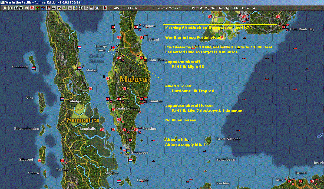Screen dimensions: 324x189
Task: Select Japanese flag base at Kuantan
Action: tap(141, 99)
